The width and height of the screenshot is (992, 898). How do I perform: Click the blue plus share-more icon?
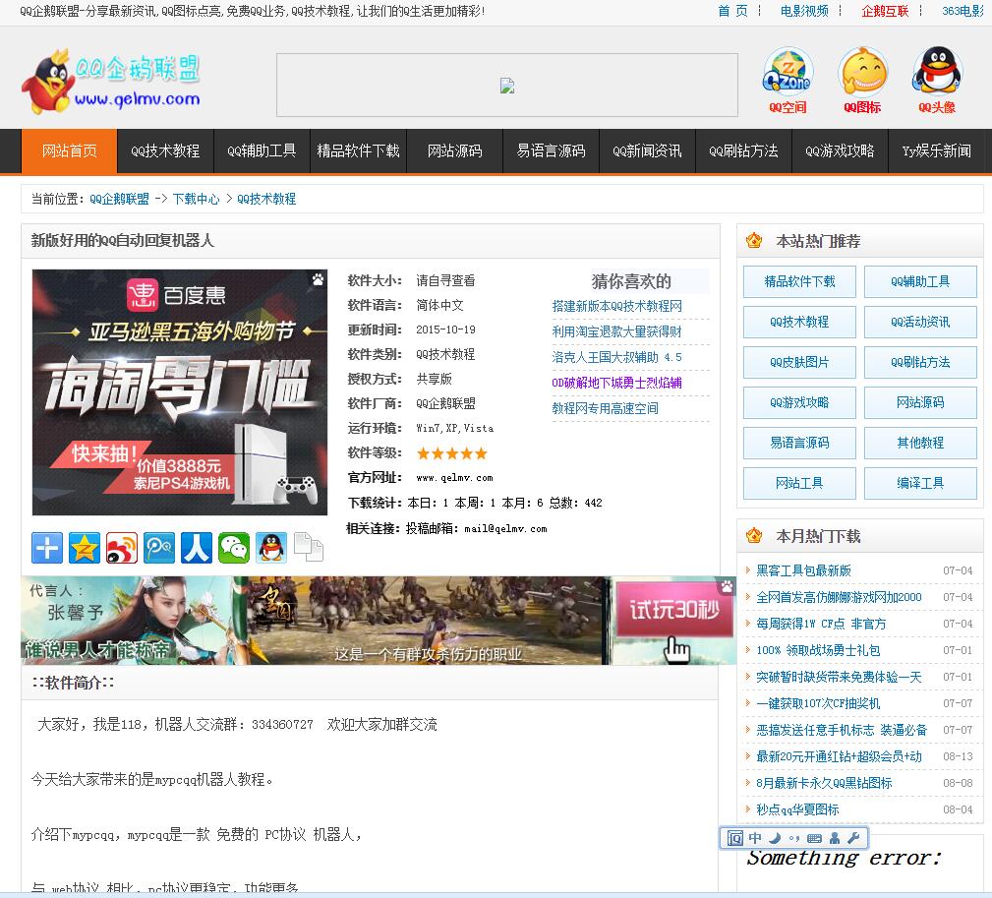click(x=47, y=548)
